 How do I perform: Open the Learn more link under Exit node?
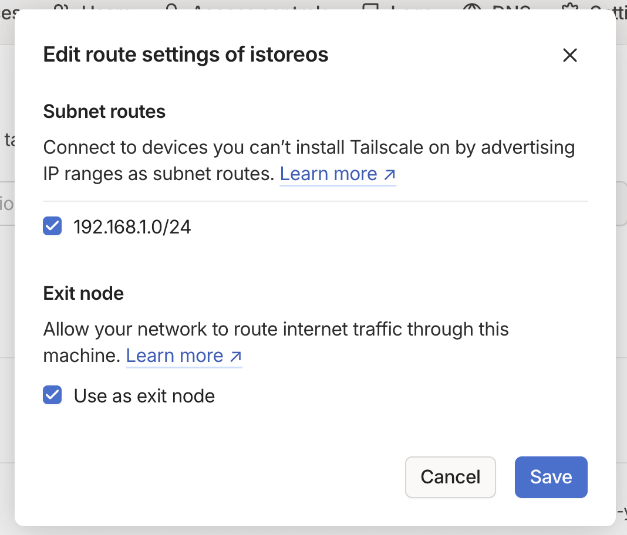click(174, 355)
